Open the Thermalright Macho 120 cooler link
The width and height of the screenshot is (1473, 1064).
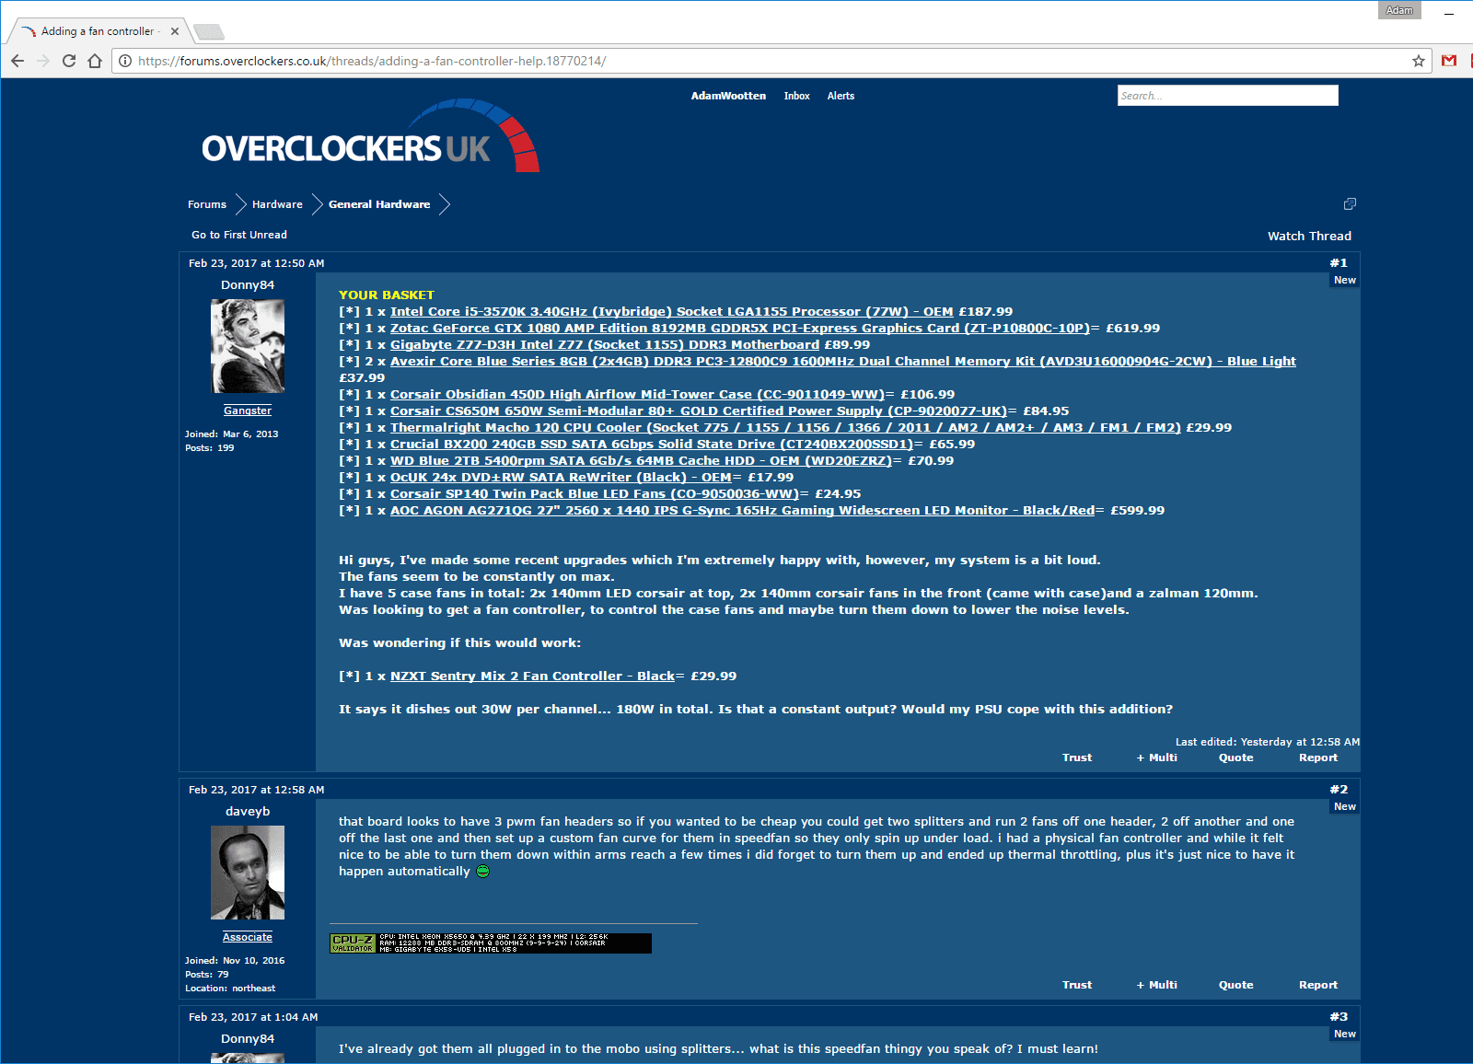785,428
